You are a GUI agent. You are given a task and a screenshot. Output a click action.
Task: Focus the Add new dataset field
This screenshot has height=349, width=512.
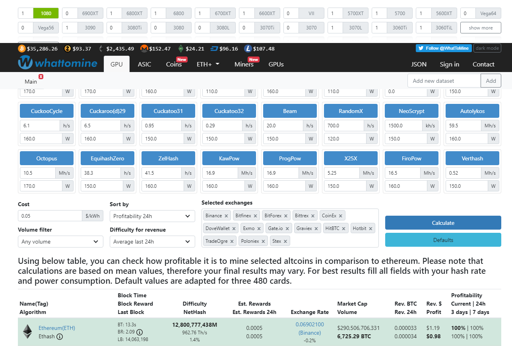(444, 81)
